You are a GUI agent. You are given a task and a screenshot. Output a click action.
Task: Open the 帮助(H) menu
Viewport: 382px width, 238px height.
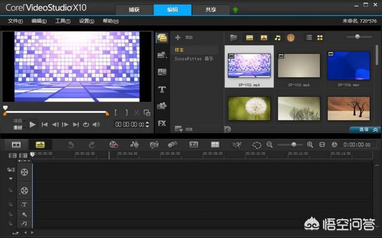pos(110,21)
